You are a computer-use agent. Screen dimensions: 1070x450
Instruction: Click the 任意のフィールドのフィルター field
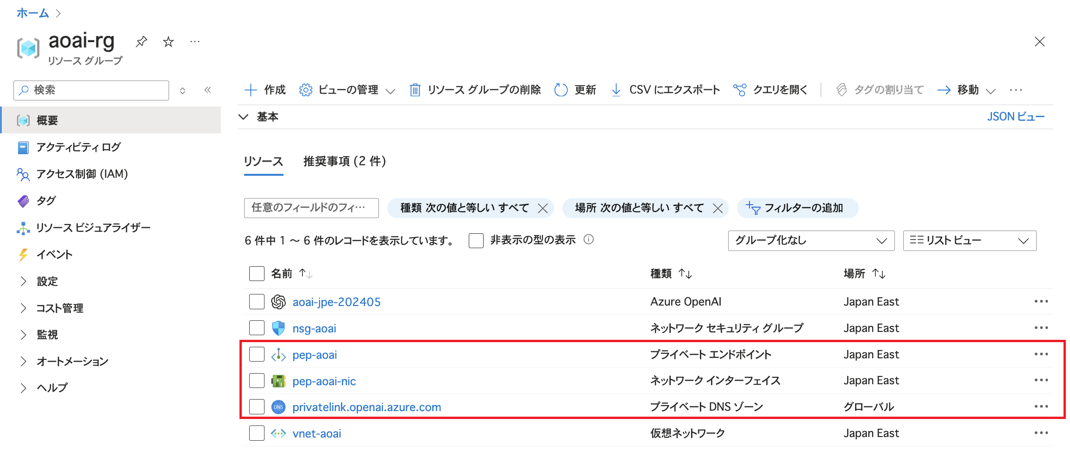click(311, 208)
